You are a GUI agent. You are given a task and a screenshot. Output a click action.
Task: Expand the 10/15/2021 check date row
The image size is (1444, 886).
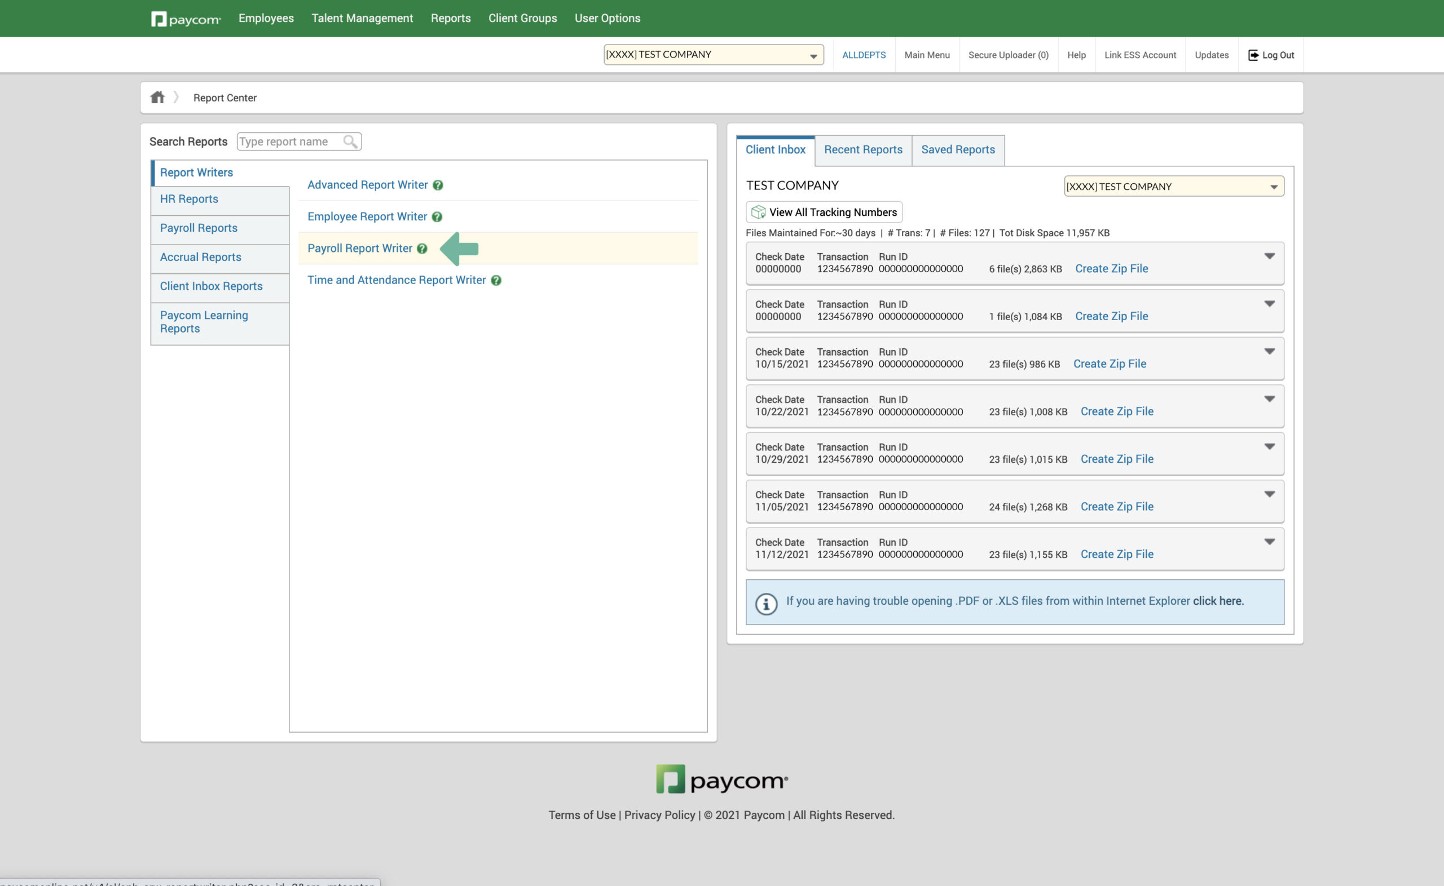pyautogui.click(x=1269, y=351)
